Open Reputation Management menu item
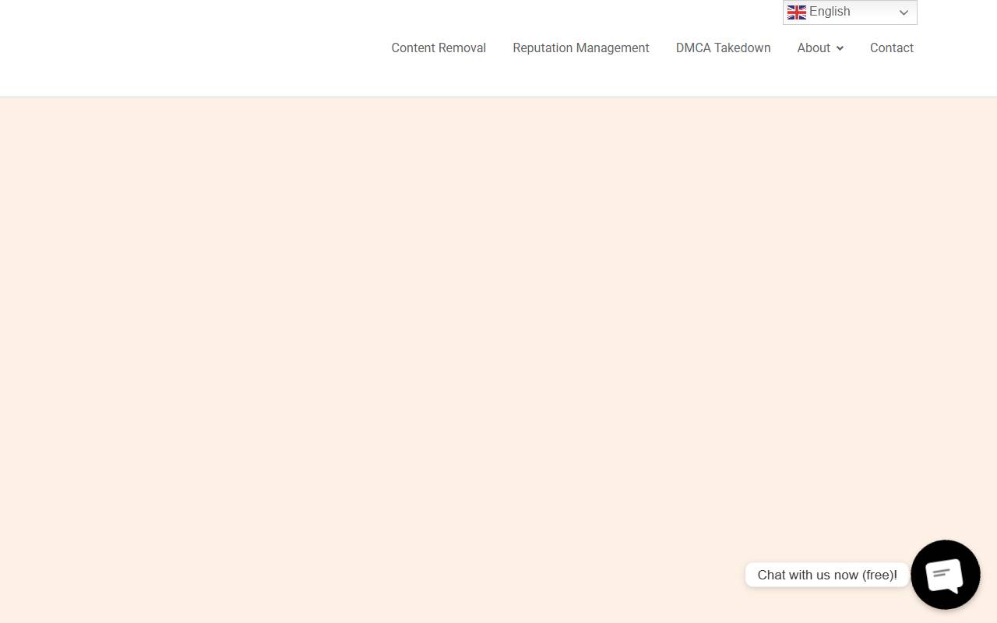Image resolution: width=997 pixels, height=623 pixels. coord(581,48)
